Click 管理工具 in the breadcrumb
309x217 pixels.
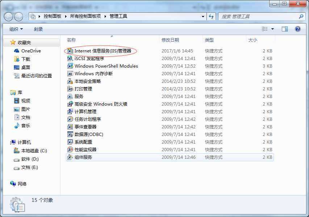coord(118,16)
